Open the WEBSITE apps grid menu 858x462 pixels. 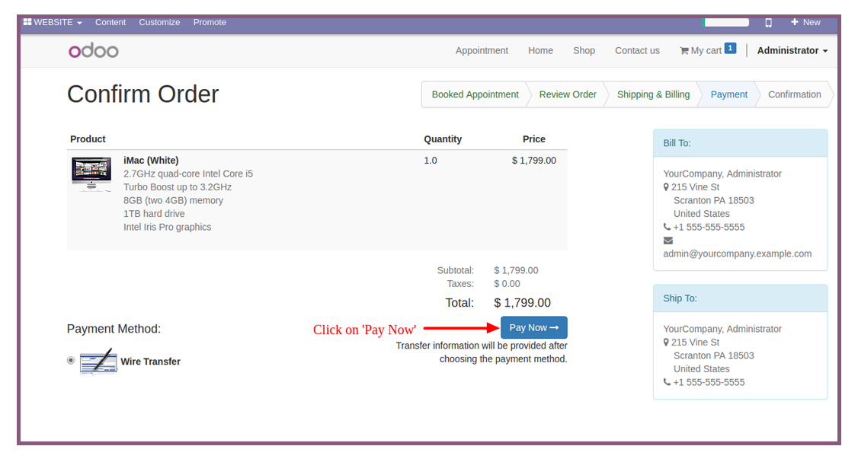[x=53, y=22]
